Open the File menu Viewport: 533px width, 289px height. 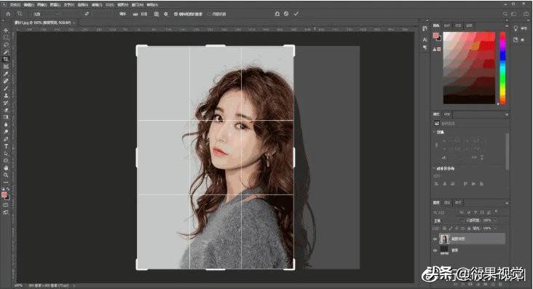pyautogui.click(x=15, y=5)
